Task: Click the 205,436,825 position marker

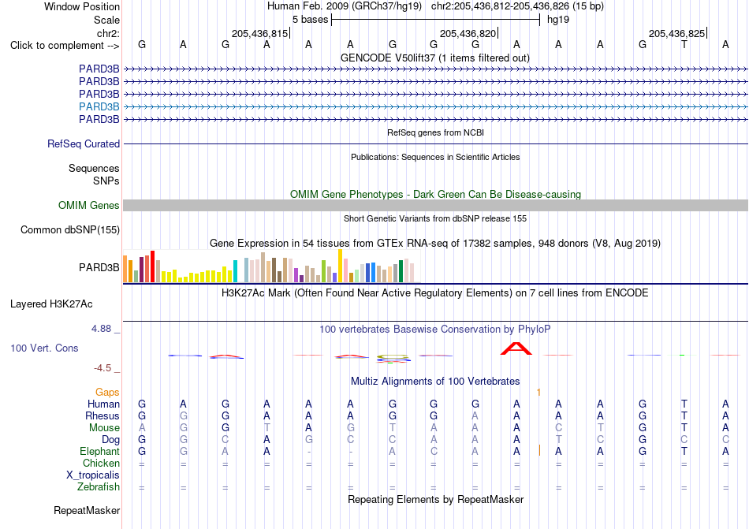Action: 678,33
